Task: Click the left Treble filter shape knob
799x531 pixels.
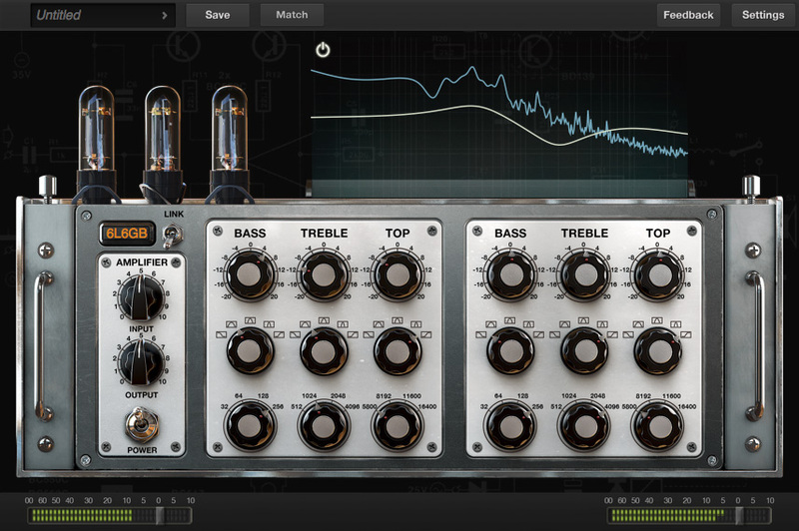Action: 323,349
